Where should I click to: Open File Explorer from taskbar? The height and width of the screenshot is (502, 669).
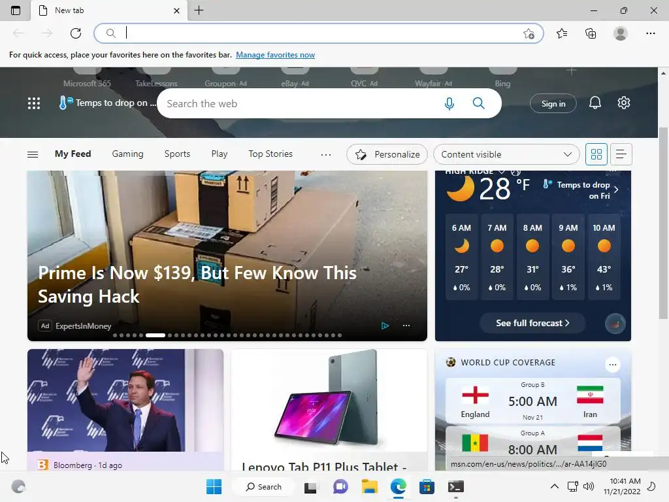pos(370,486)
